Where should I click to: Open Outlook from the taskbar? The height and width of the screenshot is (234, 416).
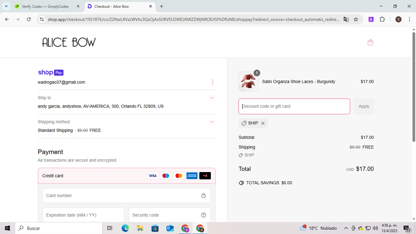(x=170, y=228)
